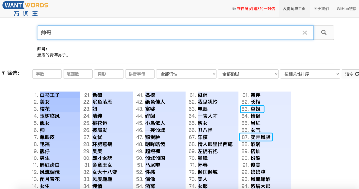359x189 pixels.
Task: Select the result 富婆
Action: click(150, 109)
